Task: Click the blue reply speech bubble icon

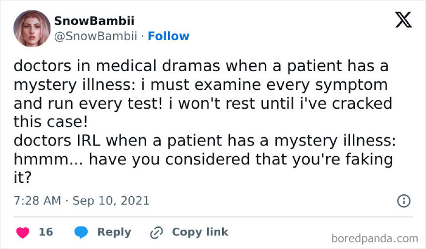Action: [81, 233]
